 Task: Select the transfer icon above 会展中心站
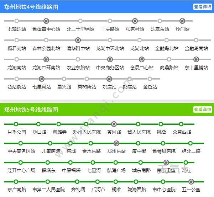(x=142, y=59)
